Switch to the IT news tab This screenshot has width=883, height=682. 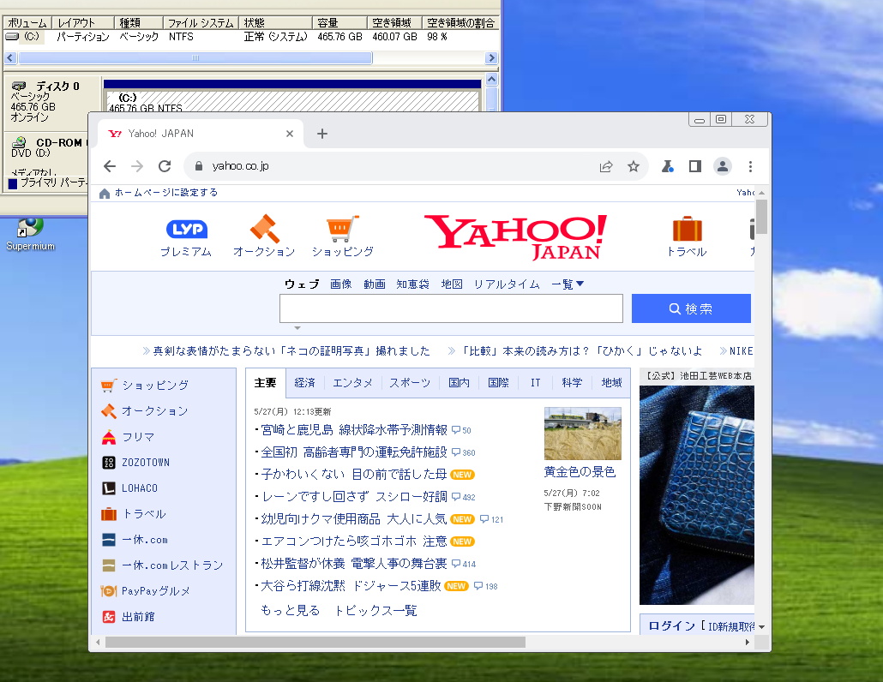[x=536, y=383]
